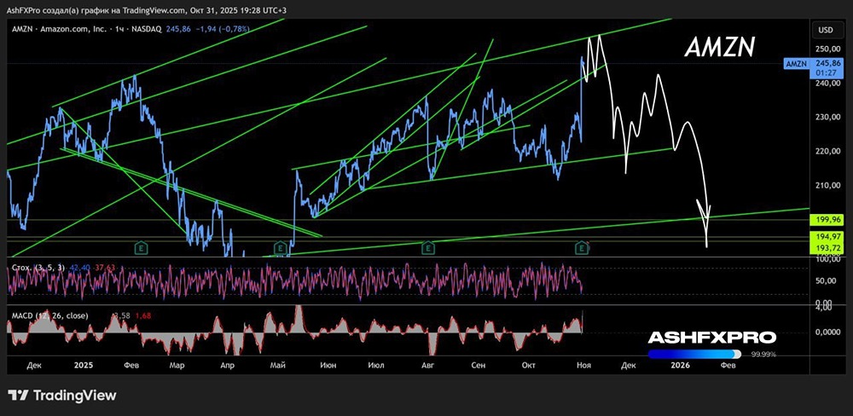This screenshot has width=853, height=416.
Task: Click the Май month label on time axis
Action: [279, 366]
